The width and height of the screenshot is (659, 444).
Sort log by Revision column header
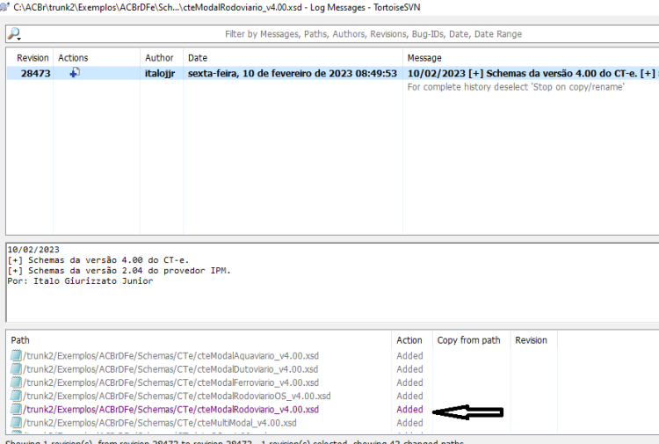click(x=33, y=58)
